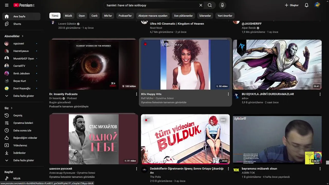Open Ilımlı Jakoben subscription
The height and width of the screenshot is (185, 329).
pos(22,73)
